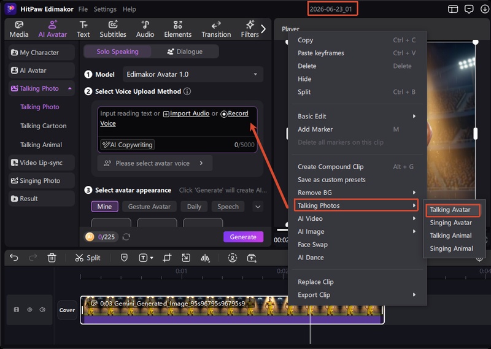The height and width of the screenshot is (349, 491).
Task: Open the Text tool tab
Action: 83,29
